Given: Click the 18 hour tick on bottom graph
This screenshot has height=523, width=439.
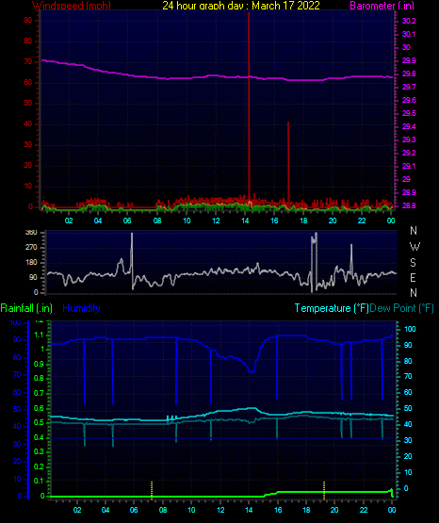Looking at the screenshot, I should pyautogui.click(x=306, y=510).
